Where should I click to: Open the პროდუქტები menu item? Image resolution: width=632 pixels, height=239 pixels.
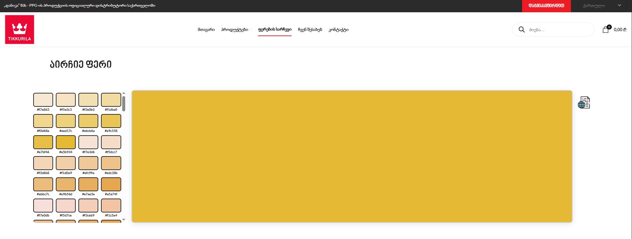(x=235, y=30)
